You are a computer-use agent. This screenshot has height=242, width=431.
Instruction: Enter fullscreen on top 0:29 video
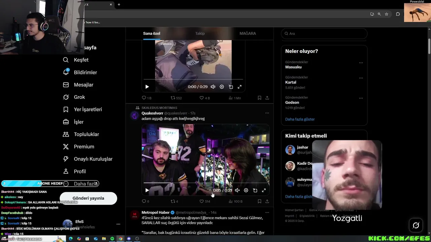[x=240, y=87]
